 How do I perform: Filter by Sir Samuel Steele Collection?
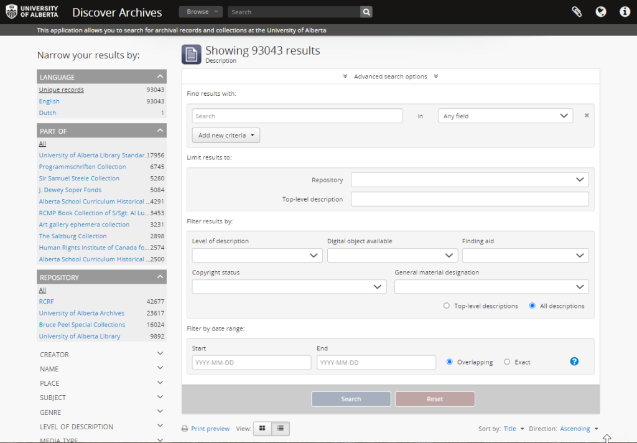point(79,178)
